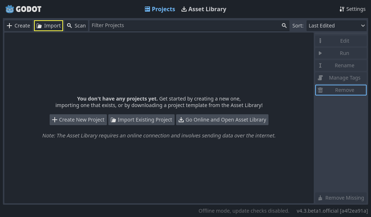Click the rename cursor icon beside Rename
This screenshot has width=371, height=217.
(320, 65)
